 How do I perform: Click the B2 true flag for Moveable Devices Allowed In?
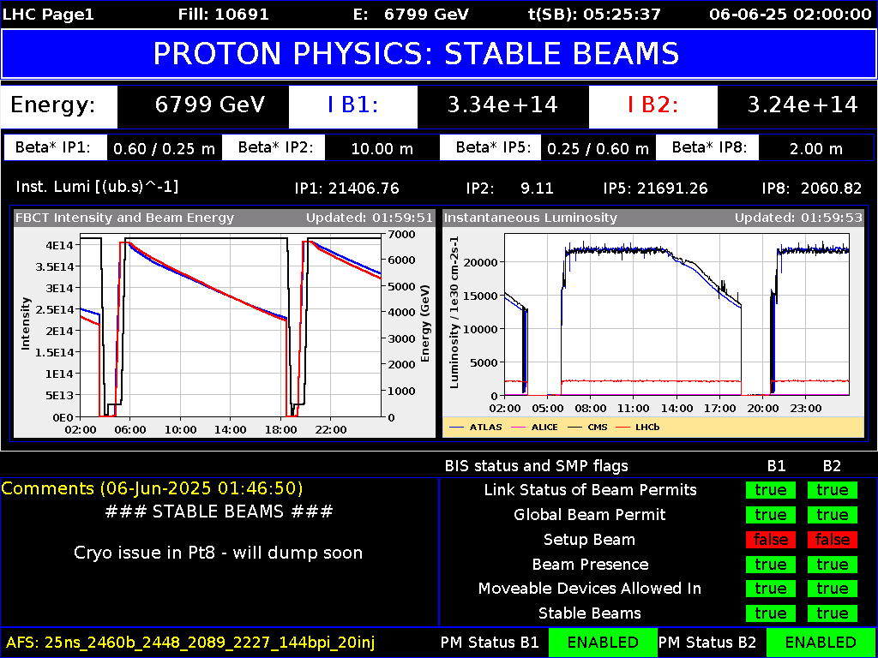point(832,589)
